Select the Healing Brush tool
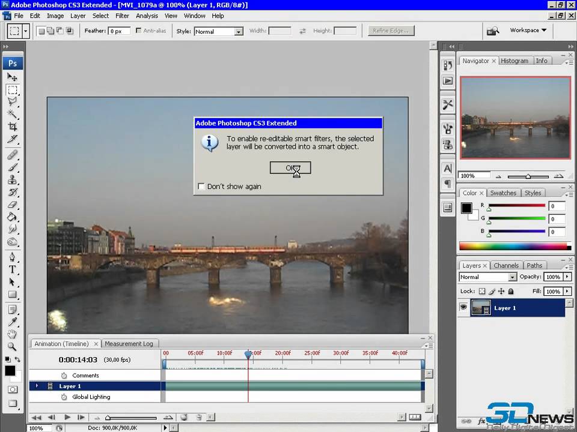Image resolution: width=577 pixels, height=432 pixels. coord(12,155)
